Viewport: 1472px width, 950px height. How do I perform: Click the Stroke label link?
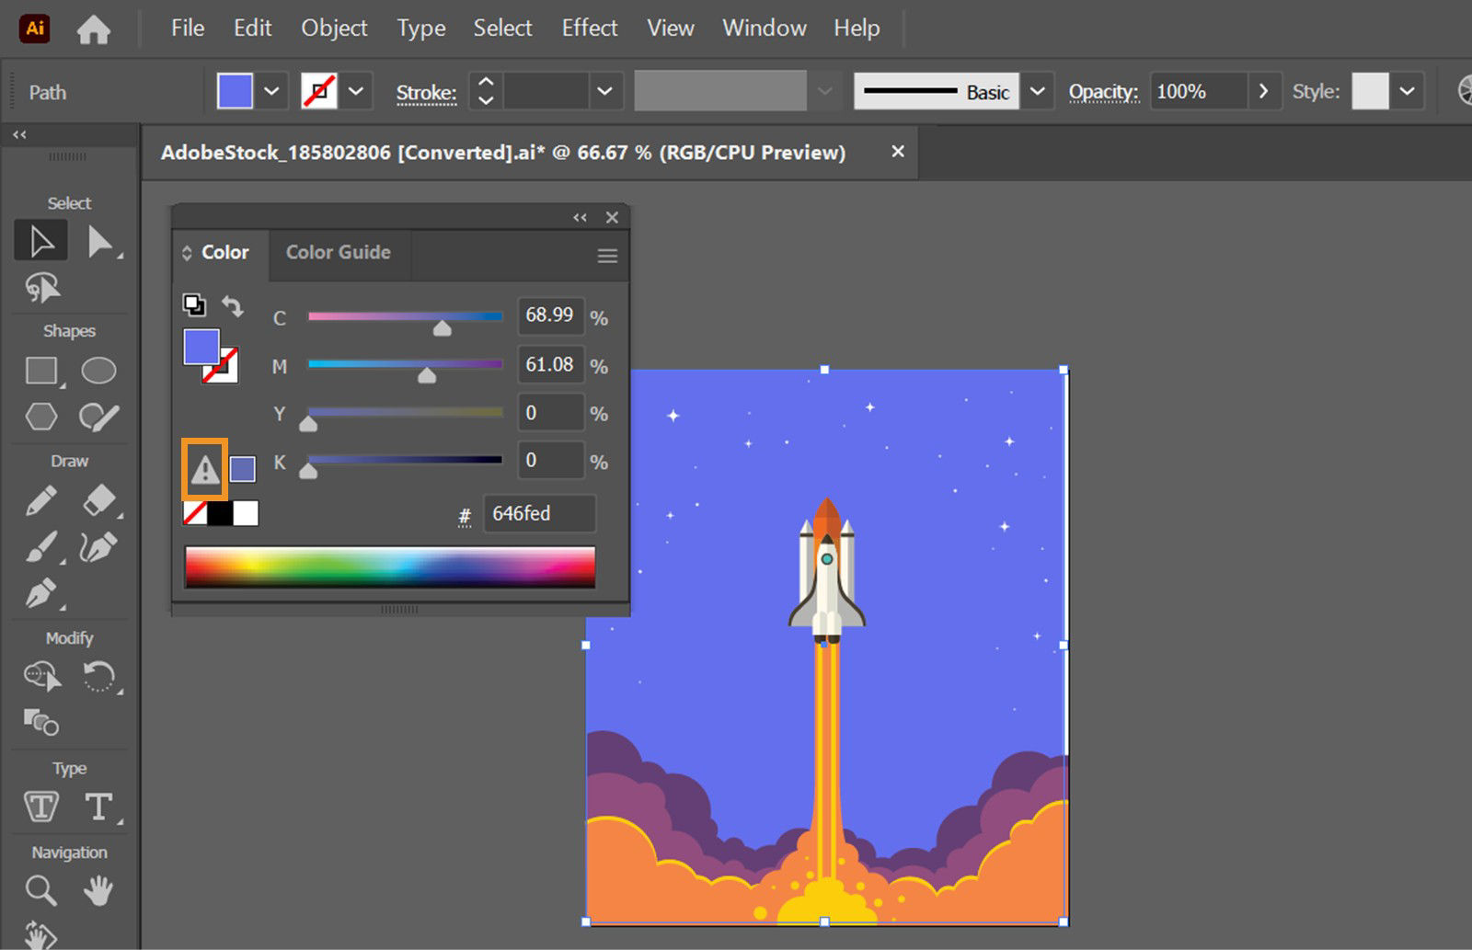pyautogui.click(x=426, y=93)
